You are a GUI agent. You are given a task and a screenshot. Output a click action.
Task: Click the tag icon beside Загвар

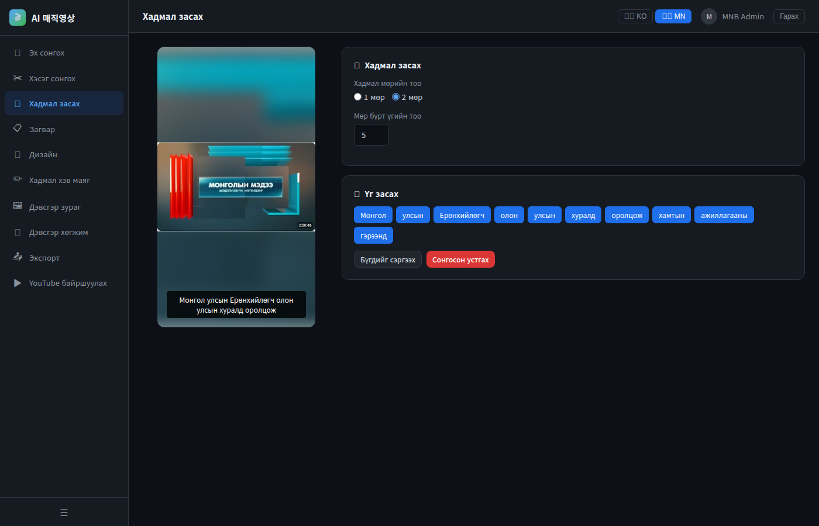click(18, 129)
